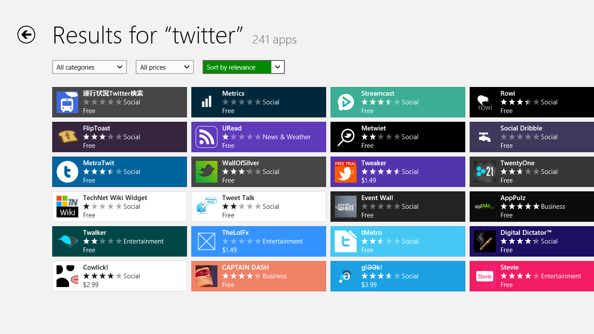Viewport: 594px width, 334px height.
Task: Click the MetroTwit circled t icon
Action: click(67, 172)
